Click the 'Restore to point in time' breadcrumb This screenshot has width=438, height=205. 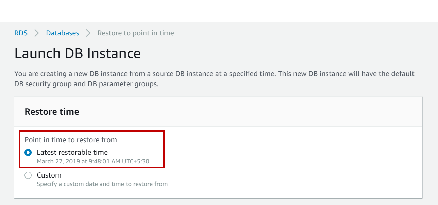136,33
